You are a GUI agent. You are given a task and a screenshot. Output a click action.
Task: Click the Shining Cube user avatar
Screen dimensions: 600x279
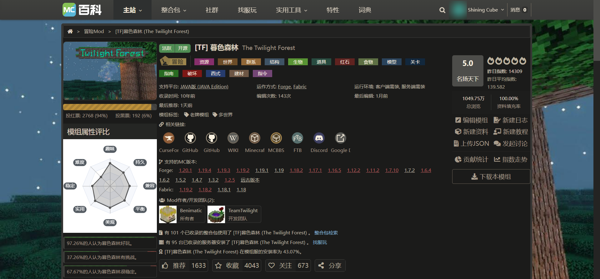(458, 10)
